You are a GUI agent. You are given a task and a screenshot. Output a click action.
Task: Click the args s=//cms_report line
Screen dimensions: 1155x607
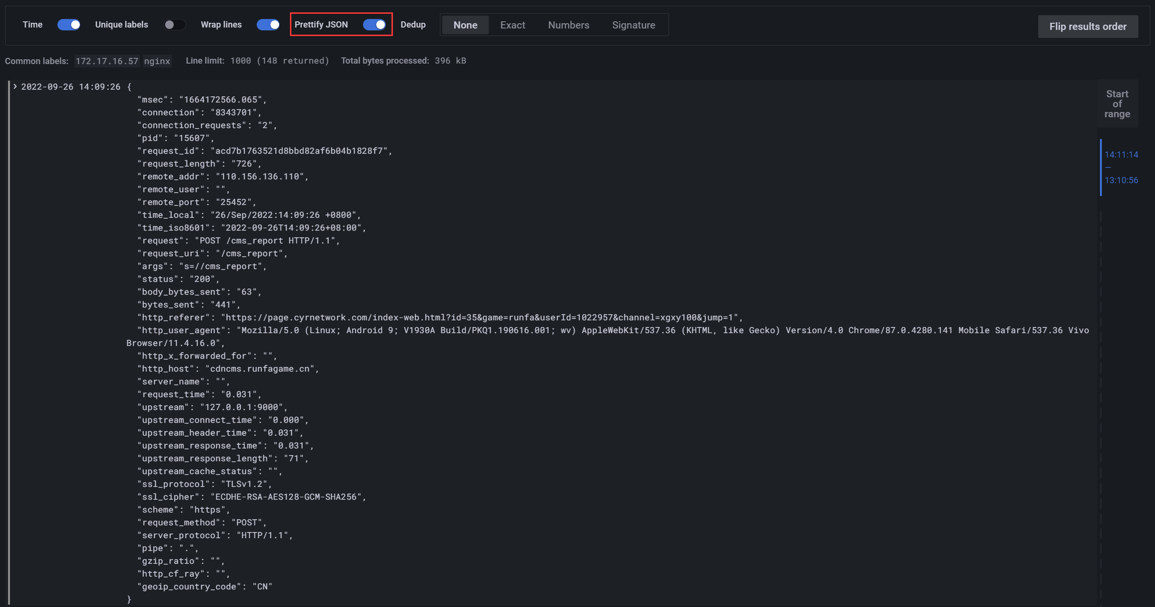(202, 266)
